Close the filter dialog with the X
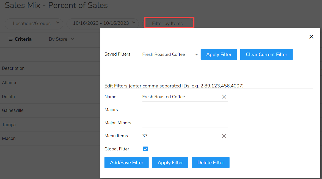 click(x=311, y=37)
